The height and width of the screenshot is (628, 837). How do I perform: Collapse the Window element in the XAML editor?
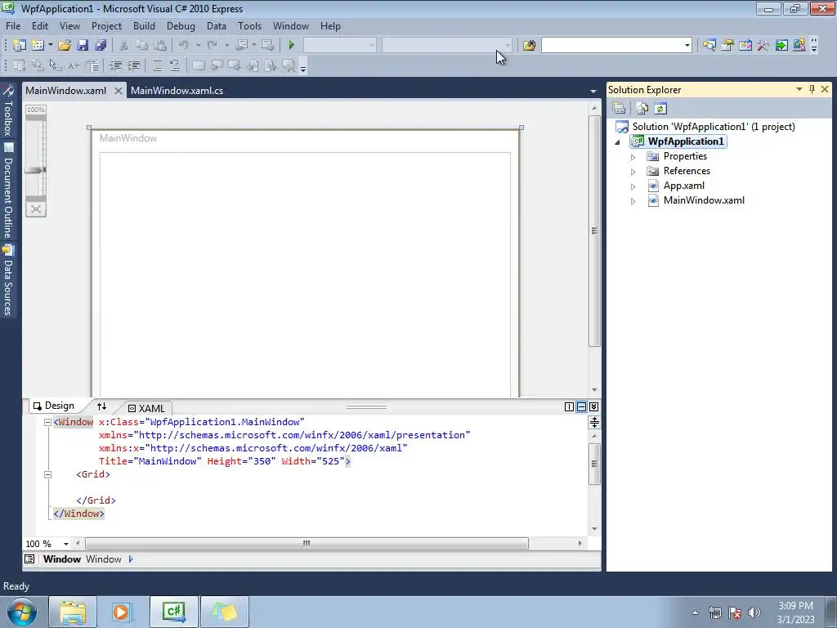click(x=47, y=422)
